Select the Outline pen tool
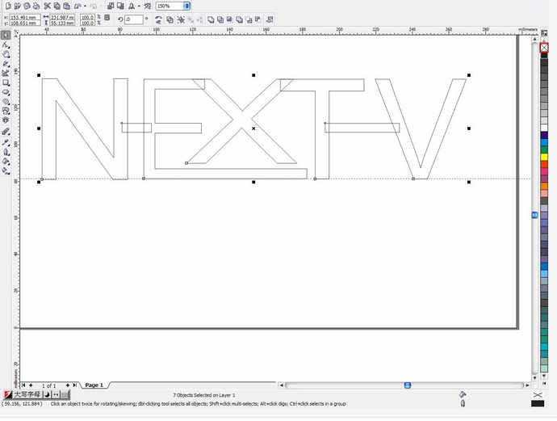Viewport: 557px width, 421px height. [6, 152]
